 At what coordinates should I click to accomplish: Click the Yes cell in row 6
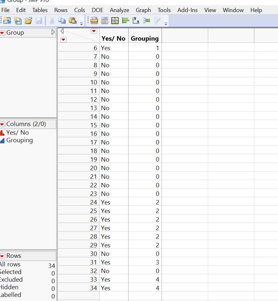point(114,48)
